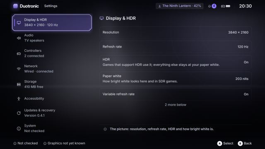Open the Audio settings category

point(52,38)
